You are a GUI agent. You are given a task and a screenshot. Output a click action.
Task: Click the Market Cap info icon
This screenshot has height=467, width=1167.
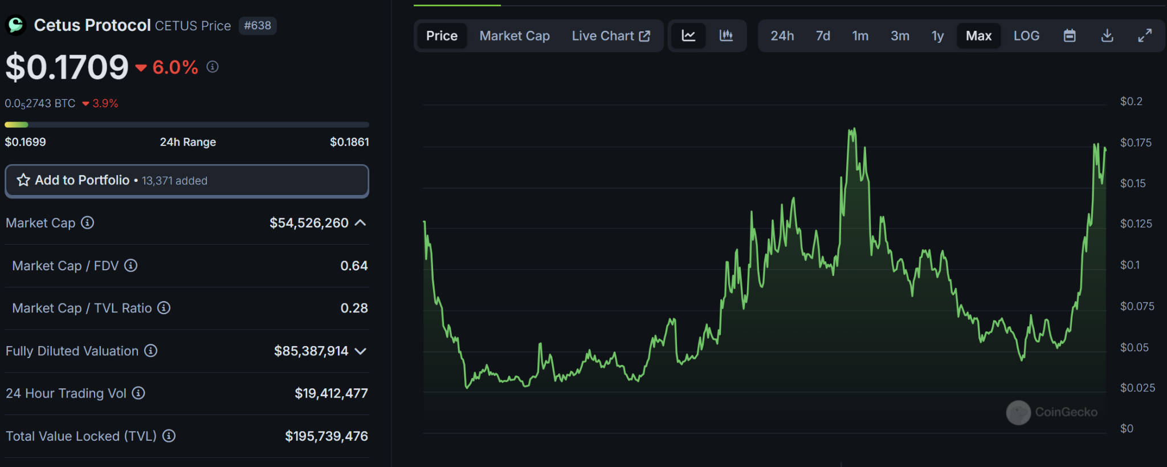coord(87,223)
